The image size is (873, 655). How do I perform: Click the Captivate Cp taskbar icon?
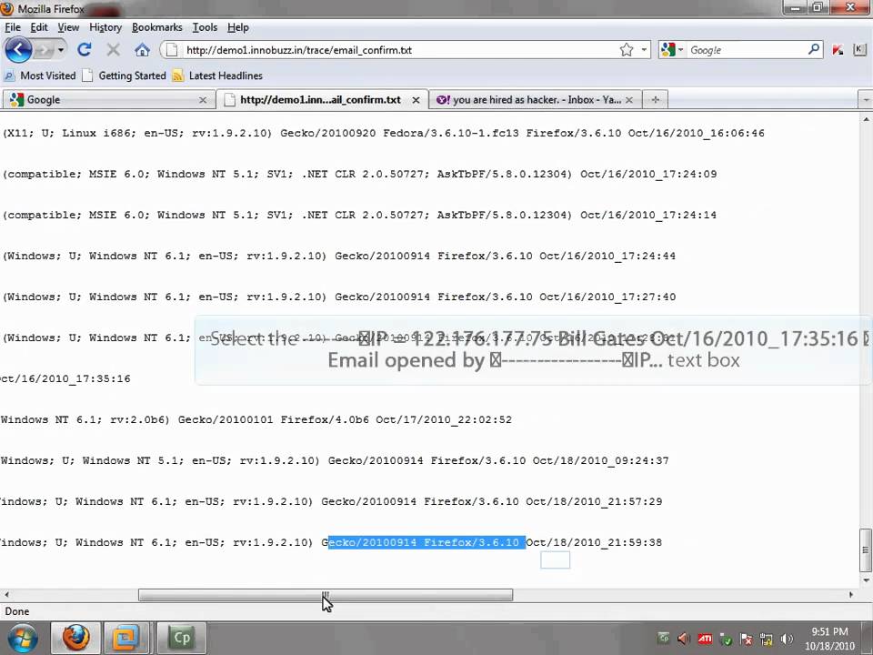(x=182, y=639)
